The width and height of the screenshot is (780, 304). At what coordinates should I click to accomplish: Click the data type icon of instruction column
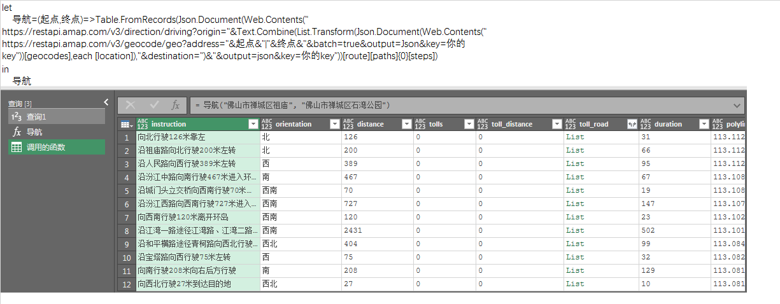[x=143, y=125]
